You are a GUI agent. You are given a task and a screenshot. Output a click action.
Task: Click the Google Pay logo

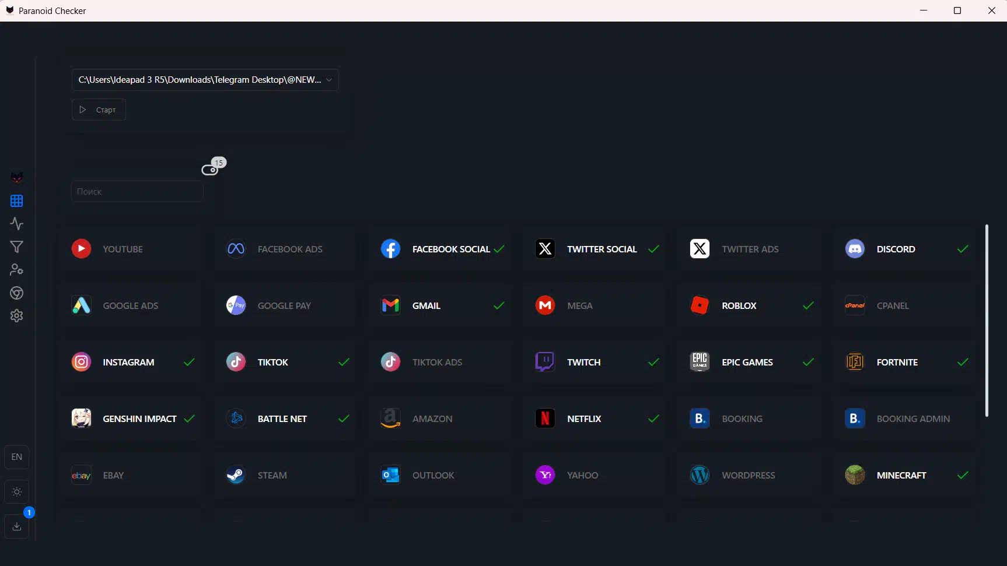click(x=236, y=305)
